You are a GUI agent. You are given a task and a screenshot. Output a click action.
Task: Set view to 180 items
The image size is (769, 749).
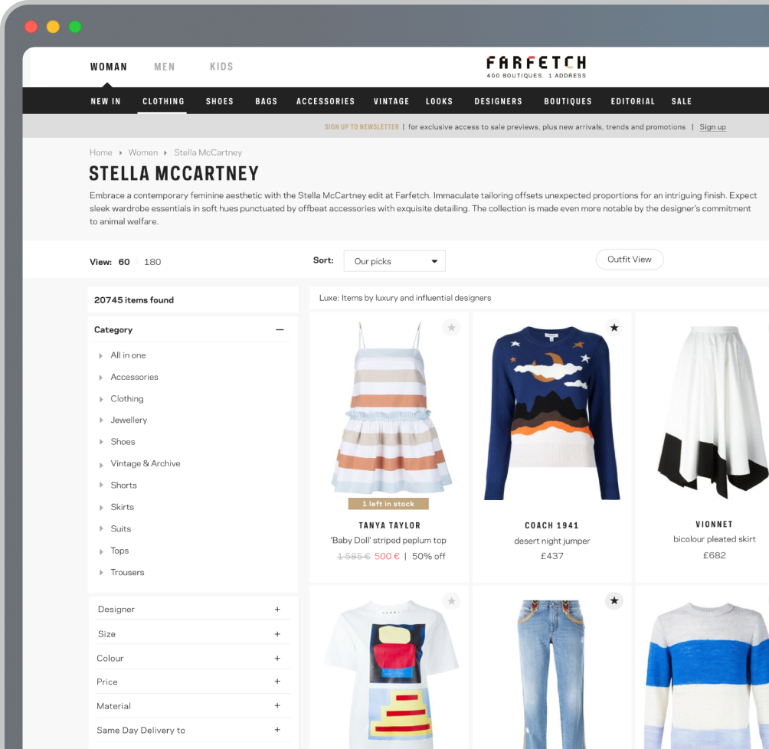[x=152, y=262]
